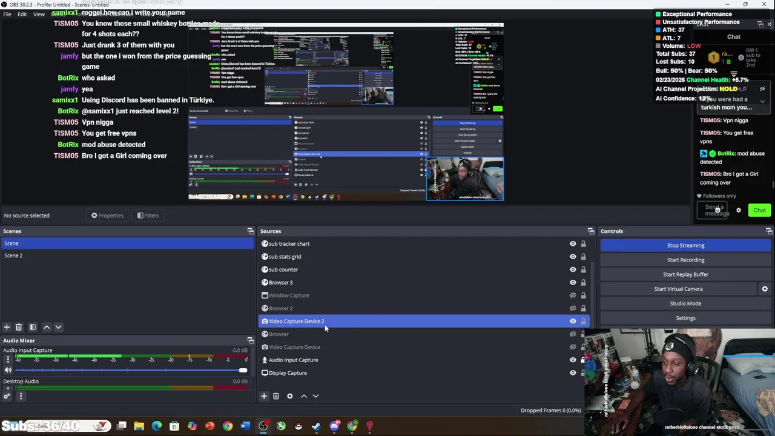The image size is (775, 436).
Task: Click Stop Streaming button
Action: coord(685,245)
